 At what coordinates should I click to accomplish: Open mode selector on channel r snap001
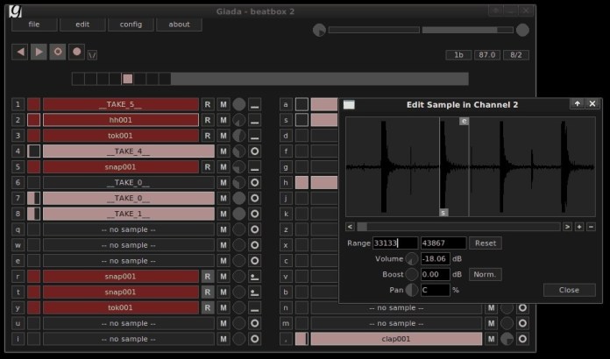[x=255, y=276]
